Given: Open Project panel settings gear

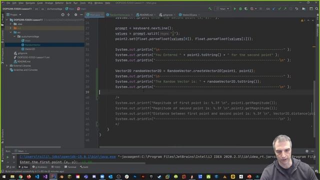Looking at the screenshot, I should tap(75, 14).
